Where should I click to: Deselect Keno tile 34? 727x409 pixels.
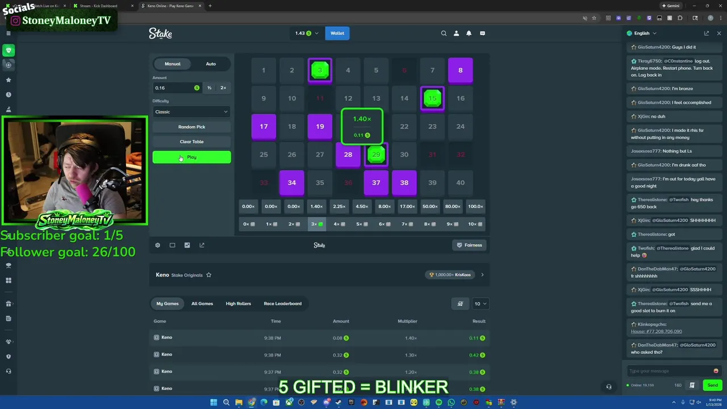292,182
